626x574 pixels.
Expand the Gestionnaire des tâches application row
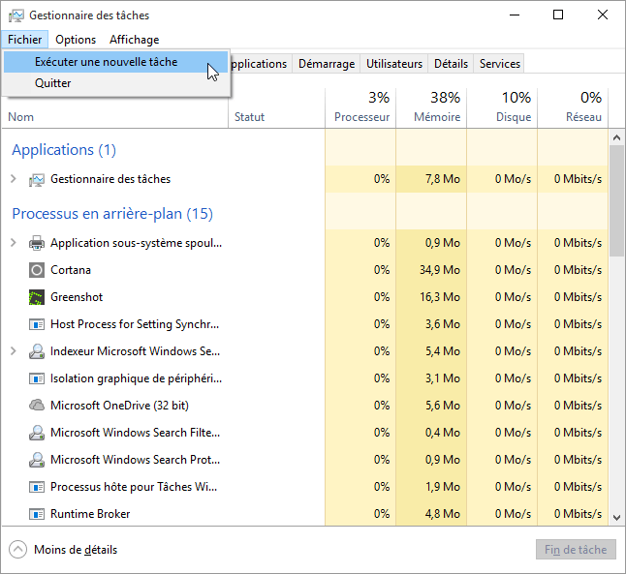(14, 179)
